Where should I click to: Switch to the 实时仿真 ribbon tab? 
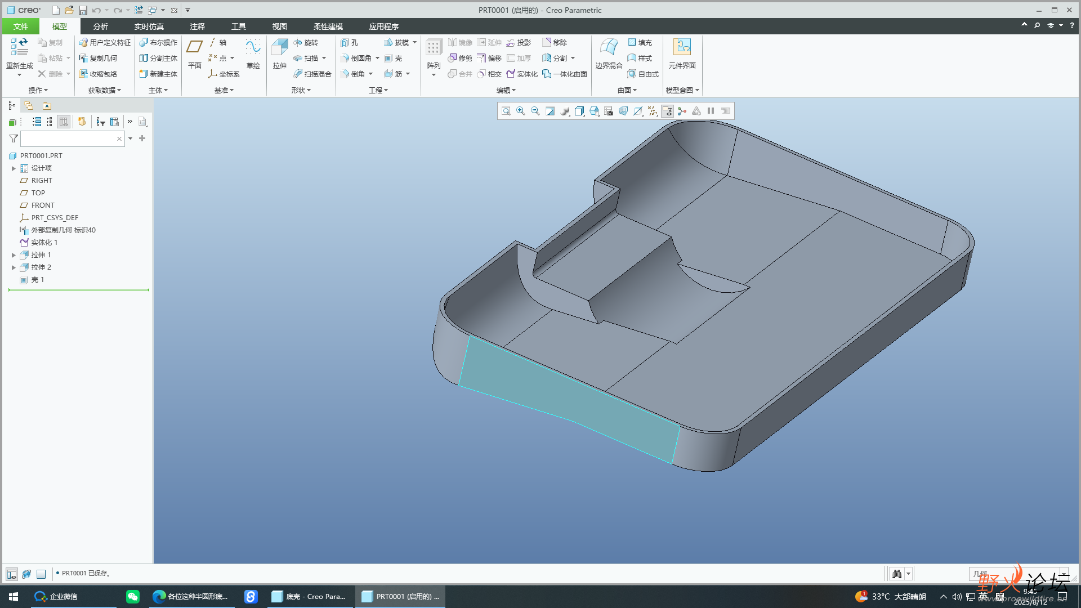pyautogui.click(x=149, y=26)
